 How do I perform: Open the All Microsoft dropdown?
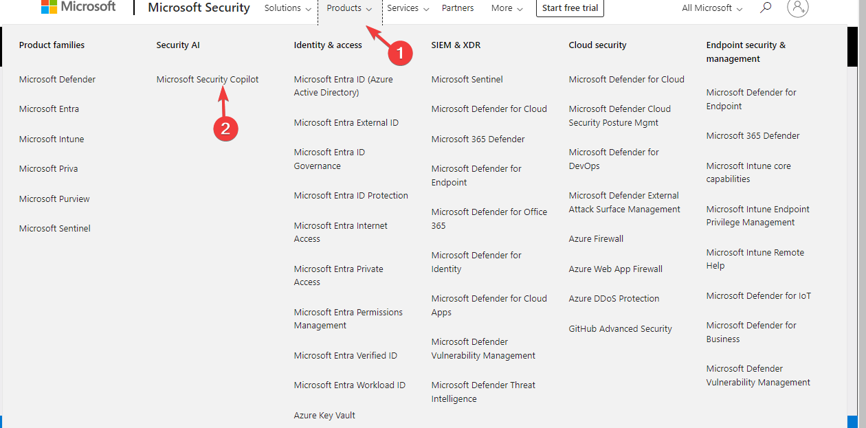point(712,8)
